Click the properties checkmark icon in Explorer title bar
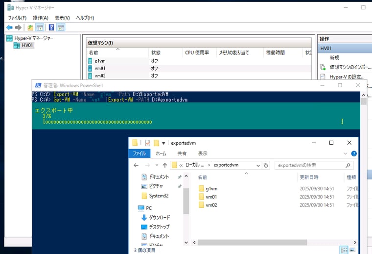Viewport: 372px width, 254px height. pos(147,143)
